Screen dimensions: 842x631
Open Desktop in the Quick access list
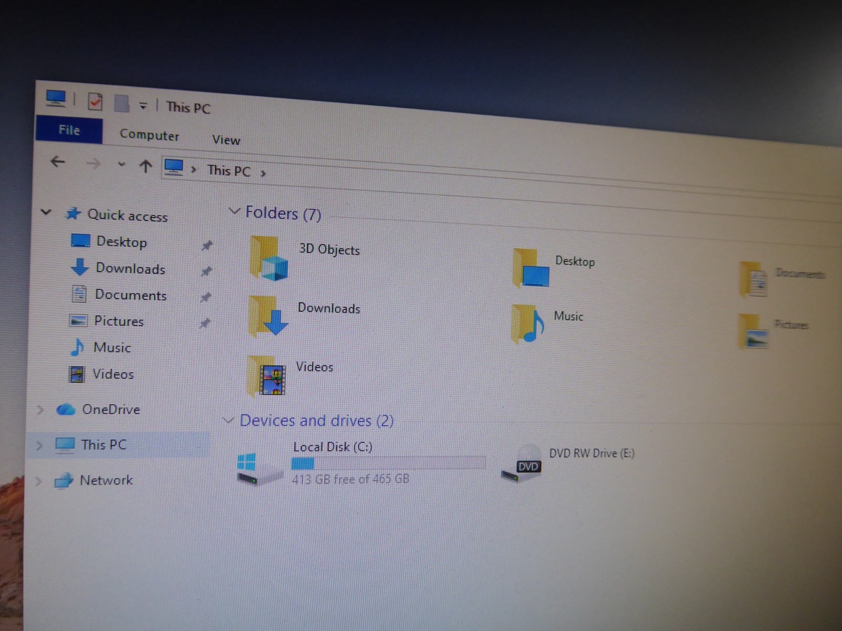122,242
